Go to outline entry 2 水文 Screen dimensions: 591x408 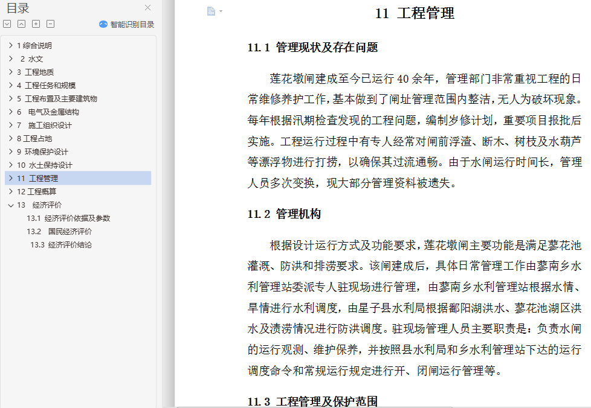point(31,59)
